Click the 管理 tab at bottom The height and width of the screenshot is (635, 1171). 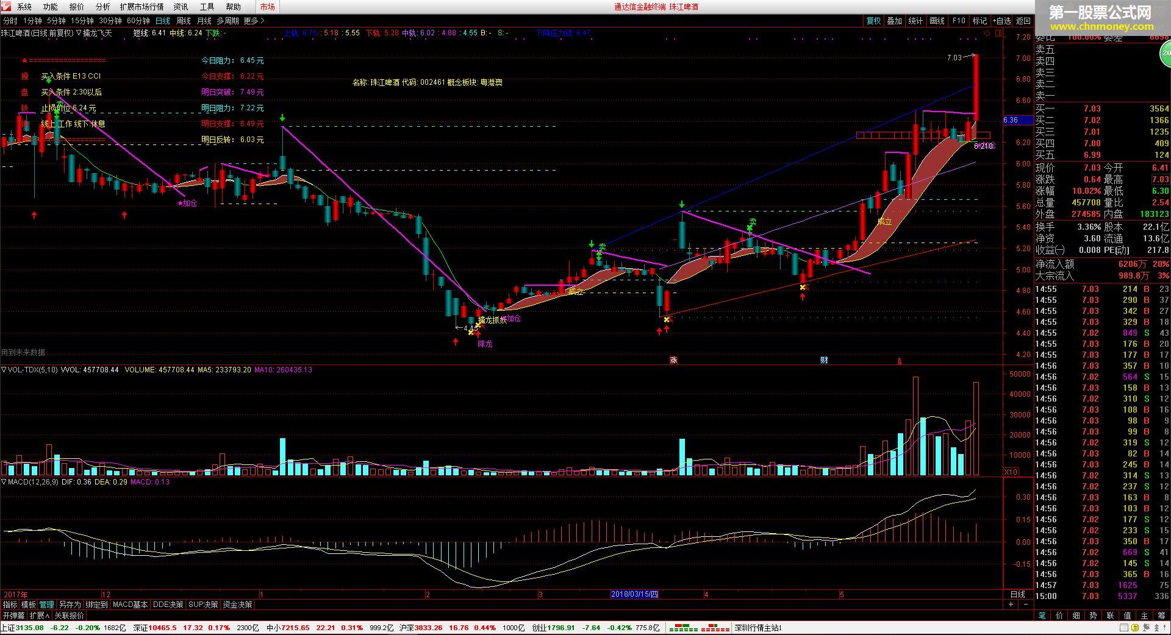pyautogui.click(x=47, y=605)
